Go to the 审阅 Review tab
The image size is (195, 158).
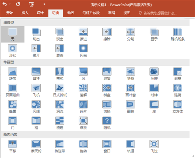[x=111, y=13]
